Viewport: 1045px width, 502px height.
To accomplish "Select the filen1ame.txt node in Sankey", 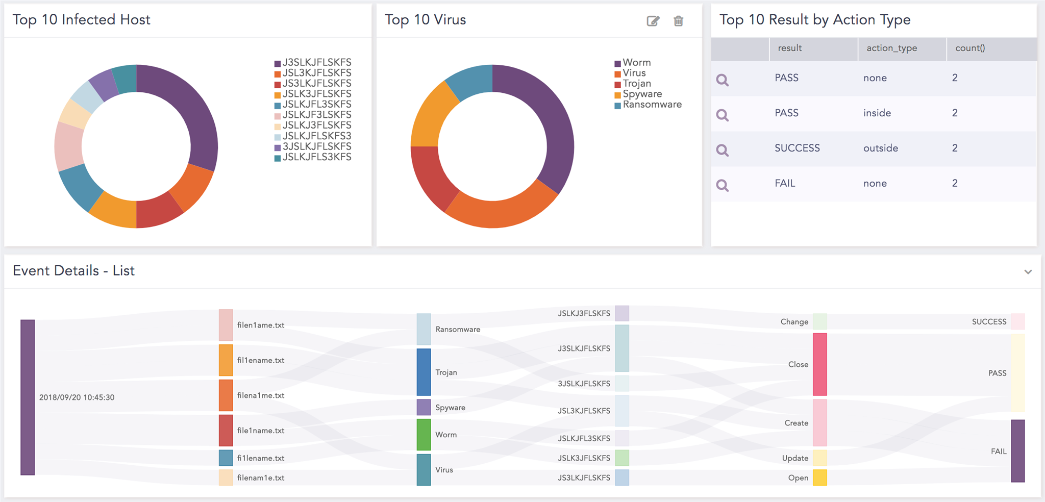I will pyautogui.click(x=226, y=325).
